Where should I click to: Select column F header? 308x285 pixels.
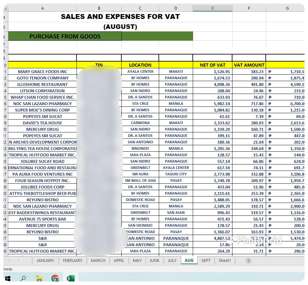point(249,8)
